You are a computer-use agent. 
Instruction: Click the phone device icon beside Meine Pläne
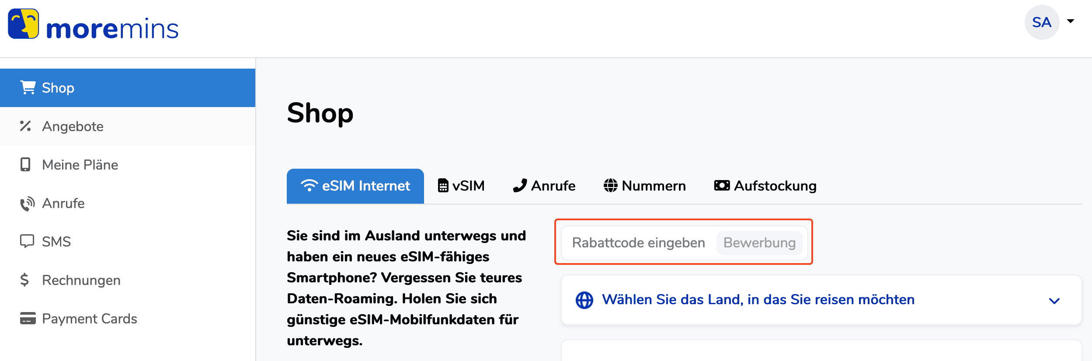25,165
